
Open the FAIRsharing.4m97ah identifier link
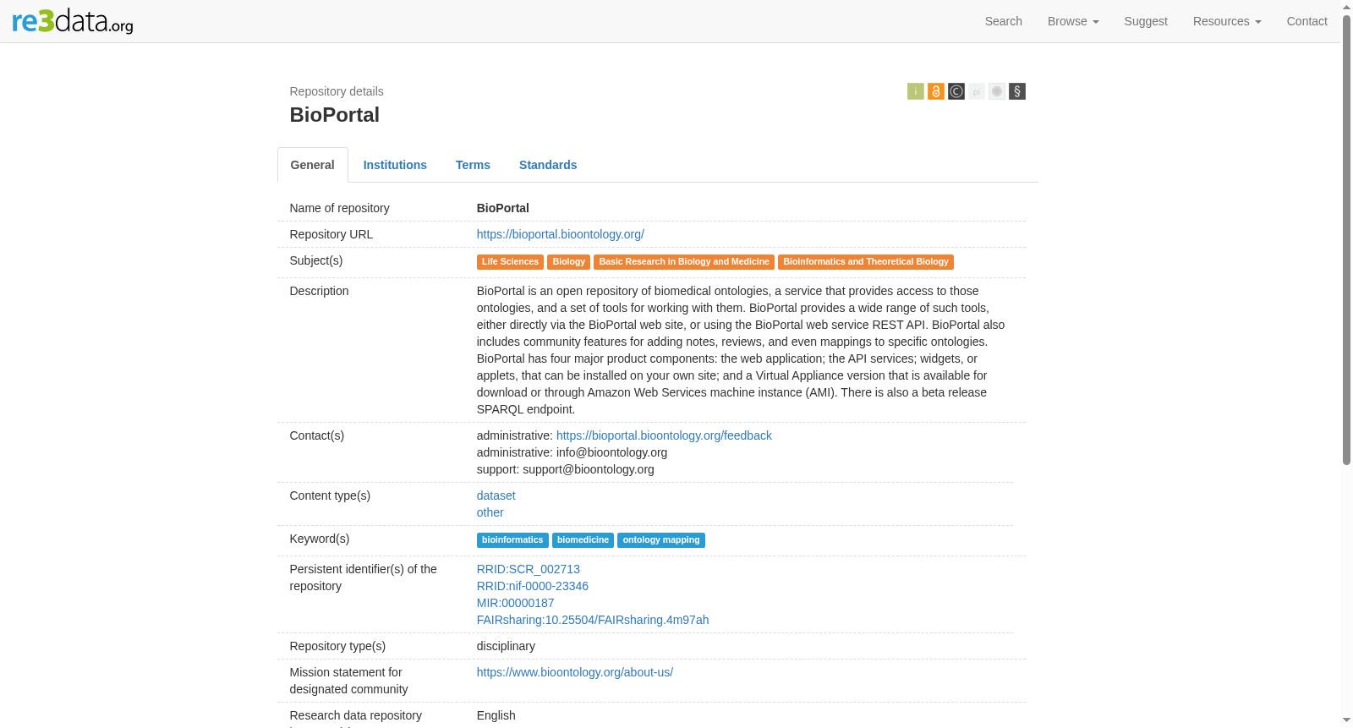[593, 620]
